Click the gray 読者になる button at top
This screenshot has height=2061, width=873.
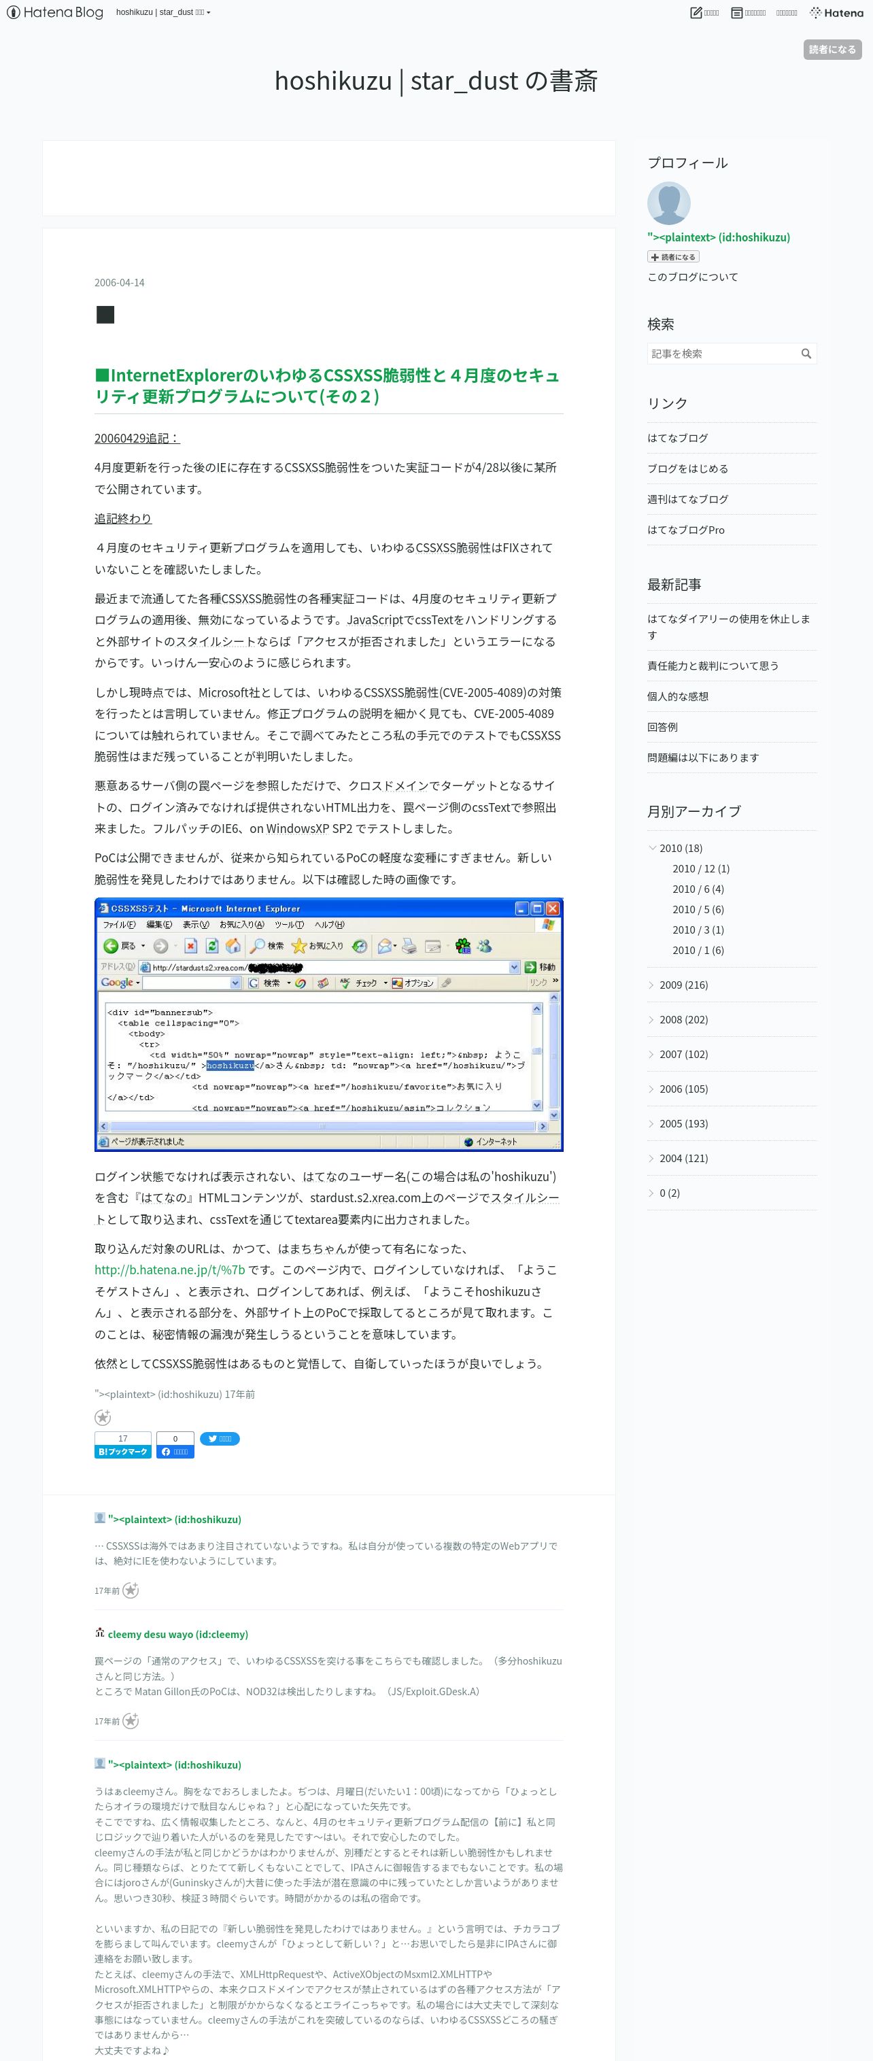tap(832, 50)
